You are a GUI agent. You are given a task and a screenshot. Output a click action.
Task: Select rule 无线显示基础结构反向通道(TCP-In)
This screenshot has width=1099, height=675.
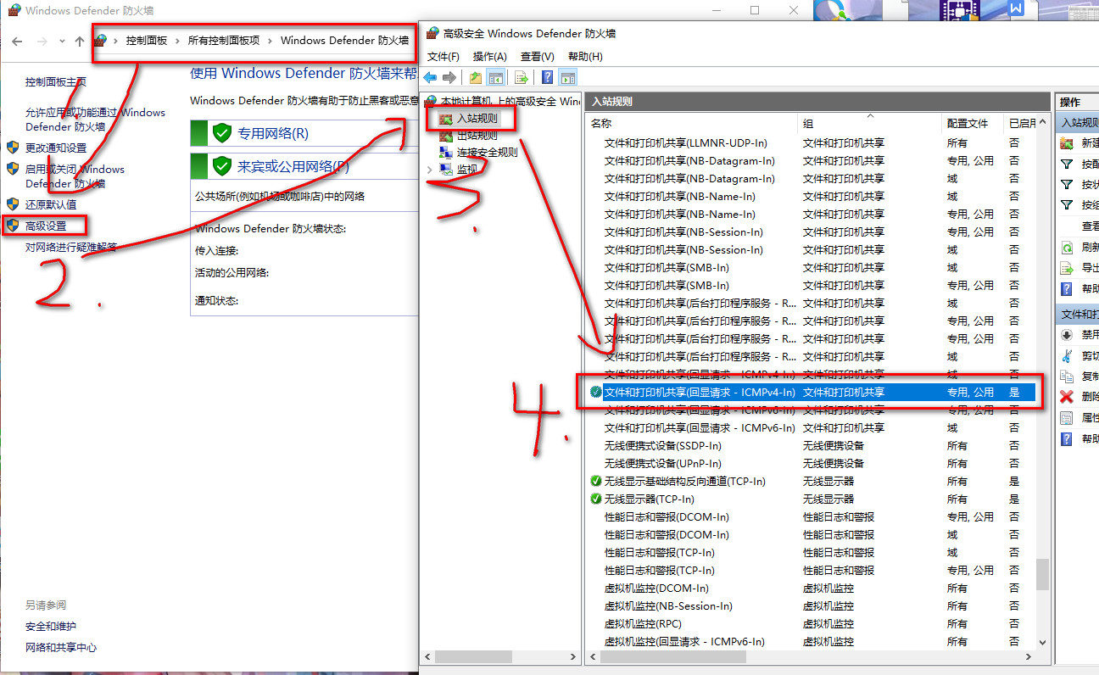(685, 481)
